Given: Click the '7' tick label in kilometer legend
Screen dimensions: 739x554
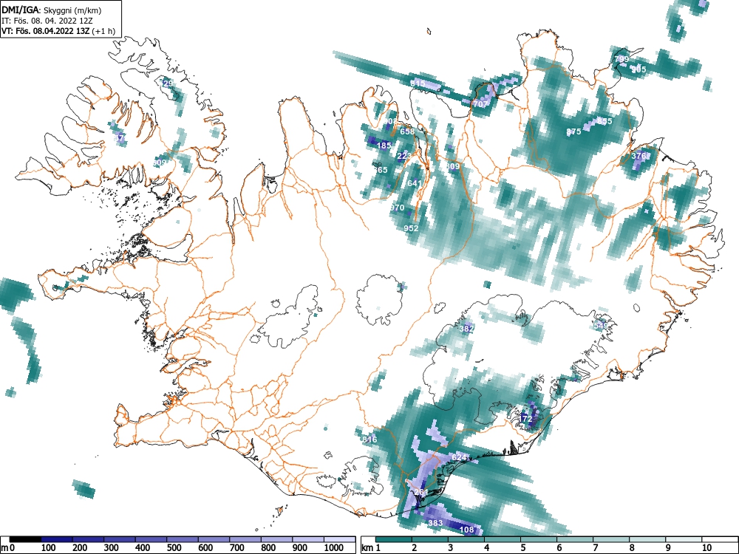Looking at the screenshot, I should pos(595,548).
